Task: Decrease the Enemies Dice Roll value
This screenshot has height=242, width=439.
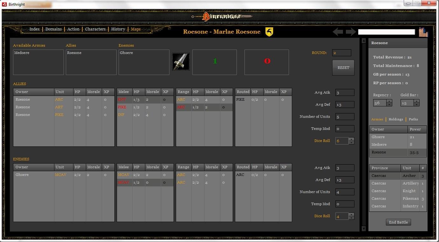Action: coord(351,218)
